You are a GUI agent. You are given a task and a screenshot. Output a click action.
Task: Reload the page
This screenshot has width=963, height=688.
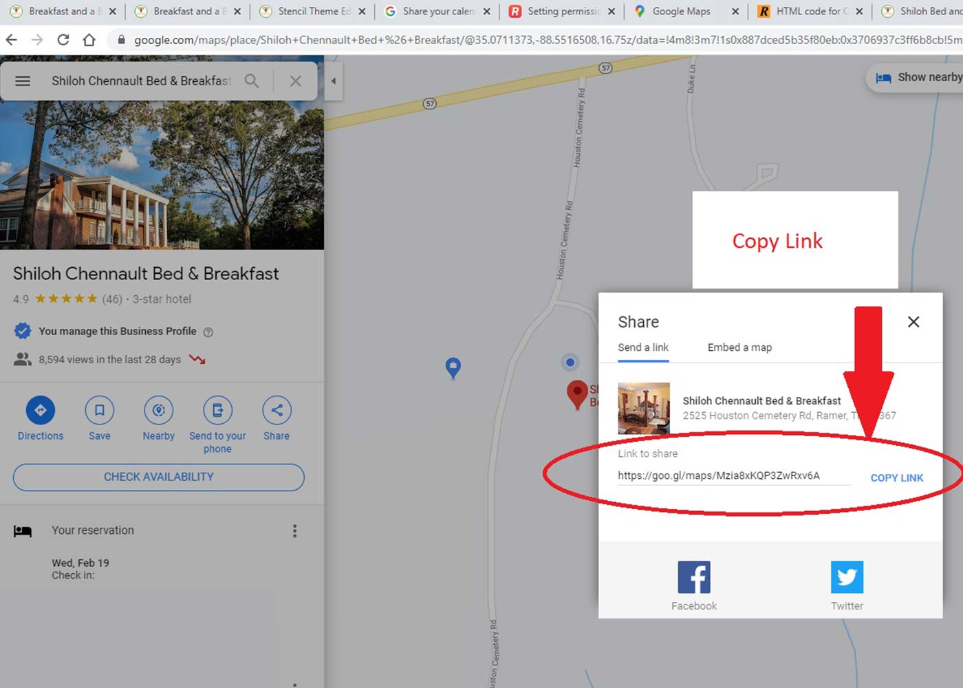[63, 40]
